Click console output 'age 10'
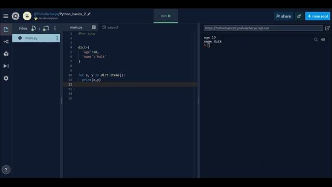Viewport: 332px width, 187px height. pyautogui.click(x=210, y=37)
